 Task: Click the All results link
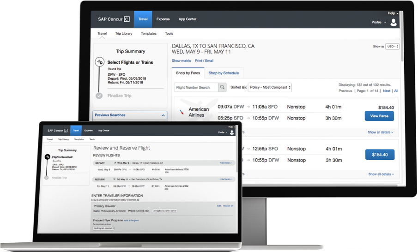pyautogui.click(x=396, y=91)
